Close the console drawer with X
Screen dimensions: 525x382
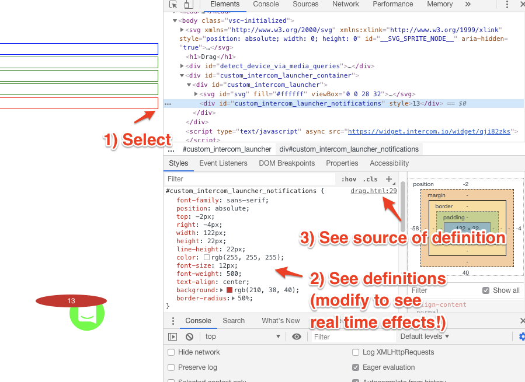pos(522,321)
